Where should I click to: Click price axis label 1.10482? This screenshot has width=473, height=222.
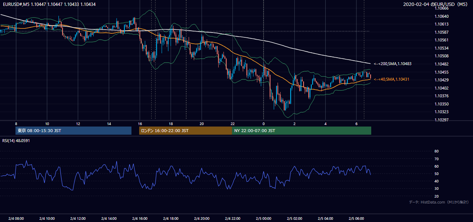click(x=442, y=64)
